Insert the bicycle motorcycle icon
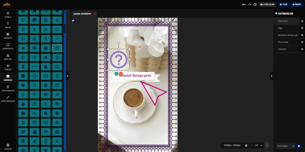305x152 pixels. [34, 113]
